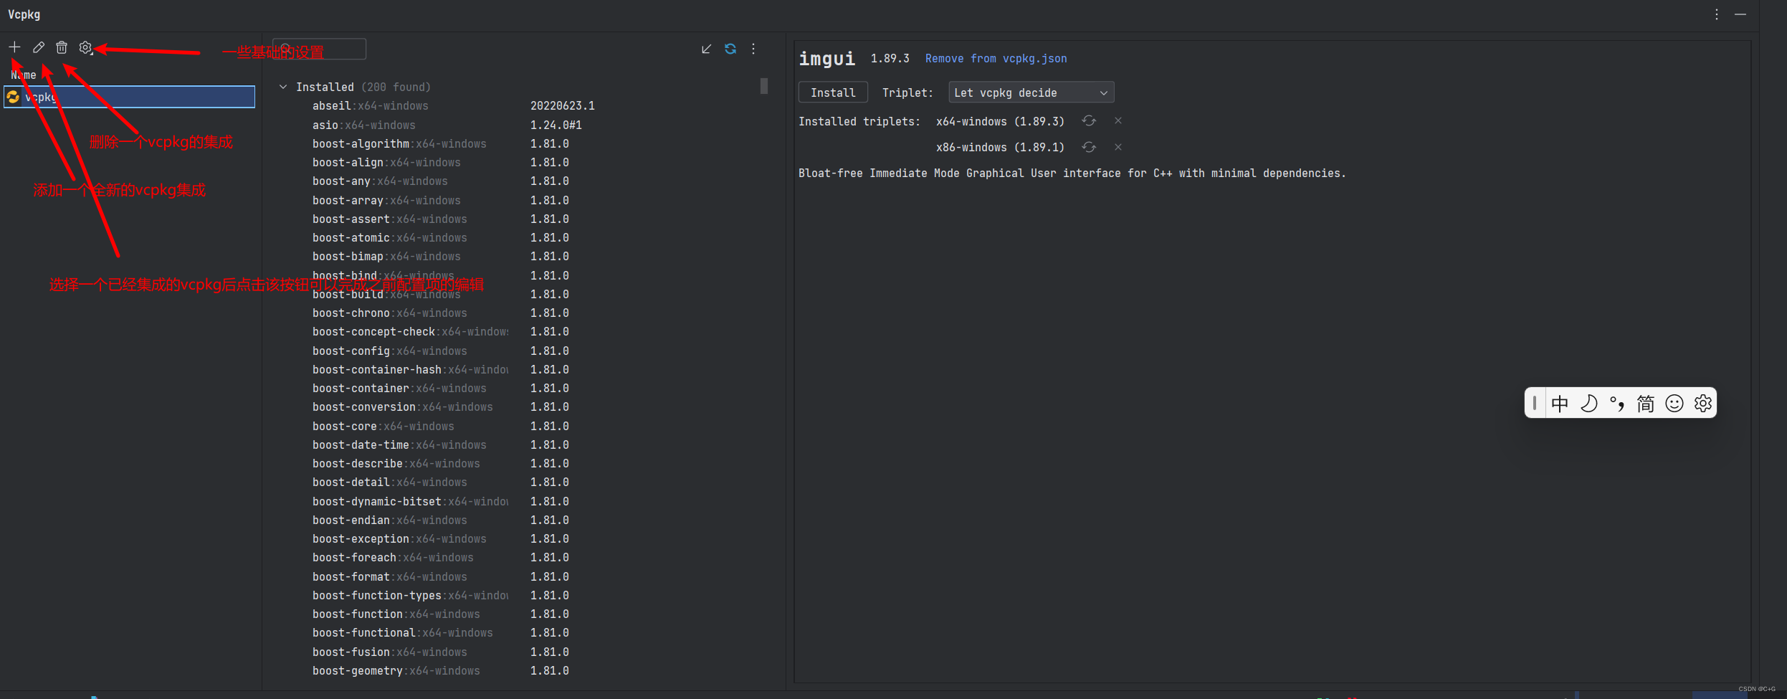Open the IME emoji picker

tap(1674, 404)
